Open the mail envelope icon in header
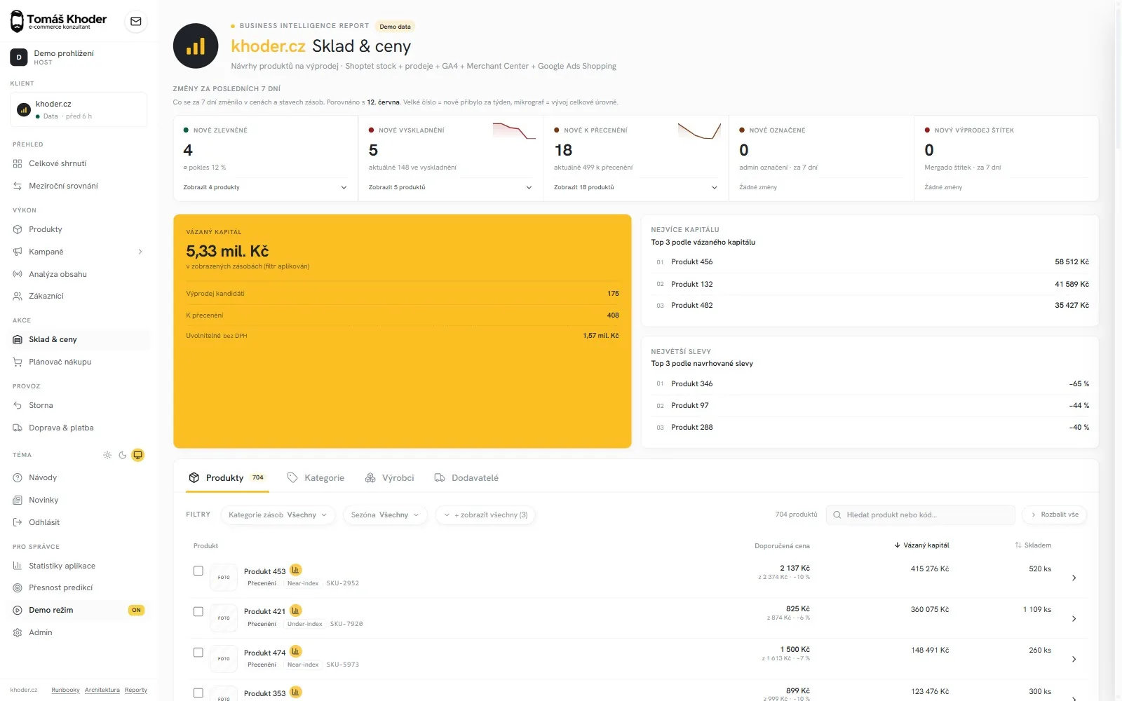Image resolution: width=1122 pixels, height=701 pixels. [136, 22]
